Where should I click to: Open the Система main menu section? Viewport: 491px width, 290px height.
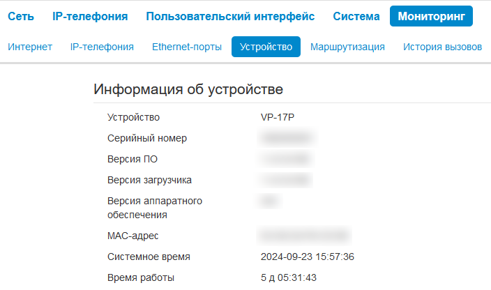click(x=356, y=16)
